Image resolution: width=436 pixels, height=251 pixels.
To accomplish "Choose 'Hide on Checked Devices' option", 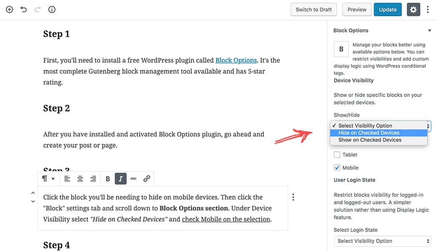I will pos(379,133).
